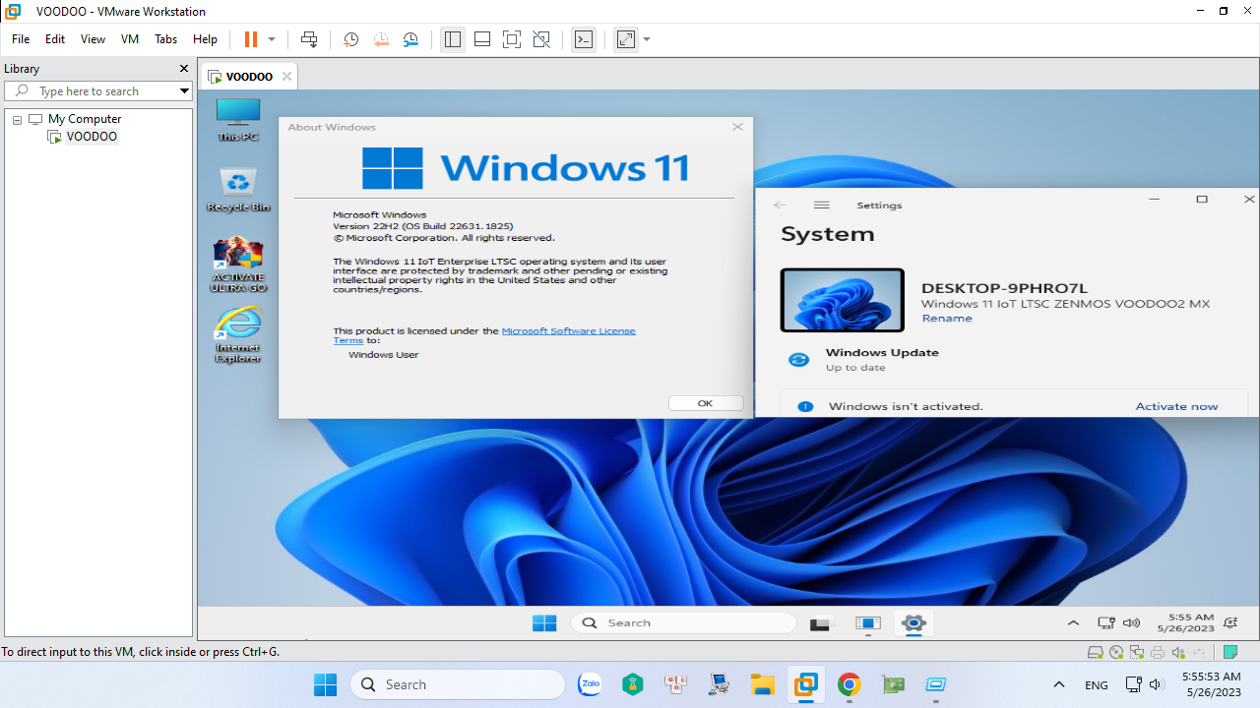Image resolution: width=1260 pixels, height=708 pixels.
Task: Click the guest volume tray icon
Action: point(1131,623)
